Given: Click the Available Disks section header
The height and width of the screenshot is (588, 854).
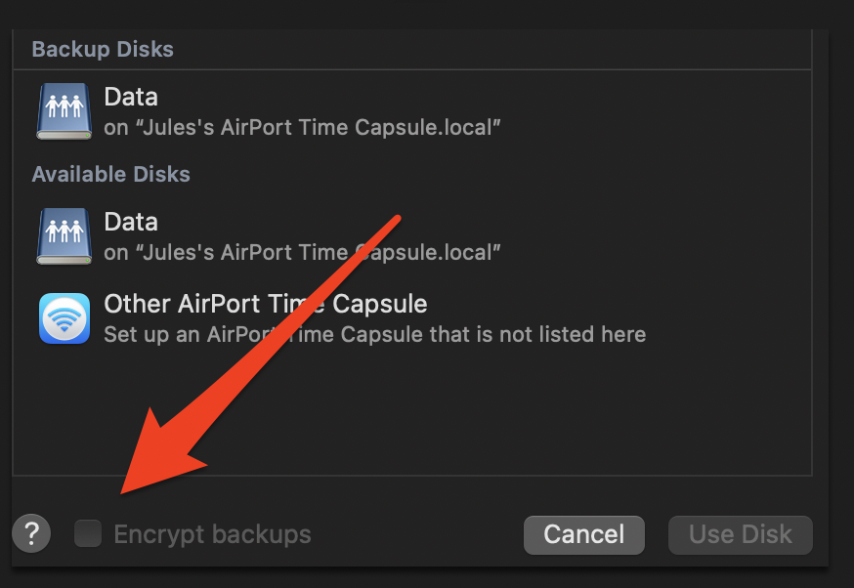Looking at the screenshot, I should pos(110,174).
